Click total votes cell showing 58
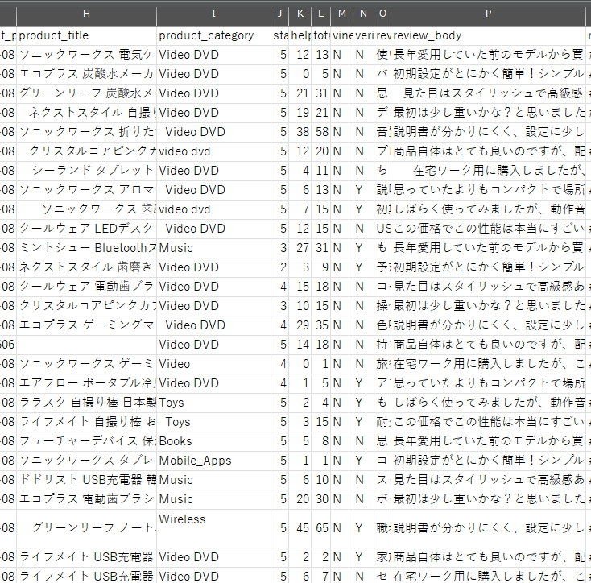This screenshot has width=591, height=583. [x=320, y=132]
